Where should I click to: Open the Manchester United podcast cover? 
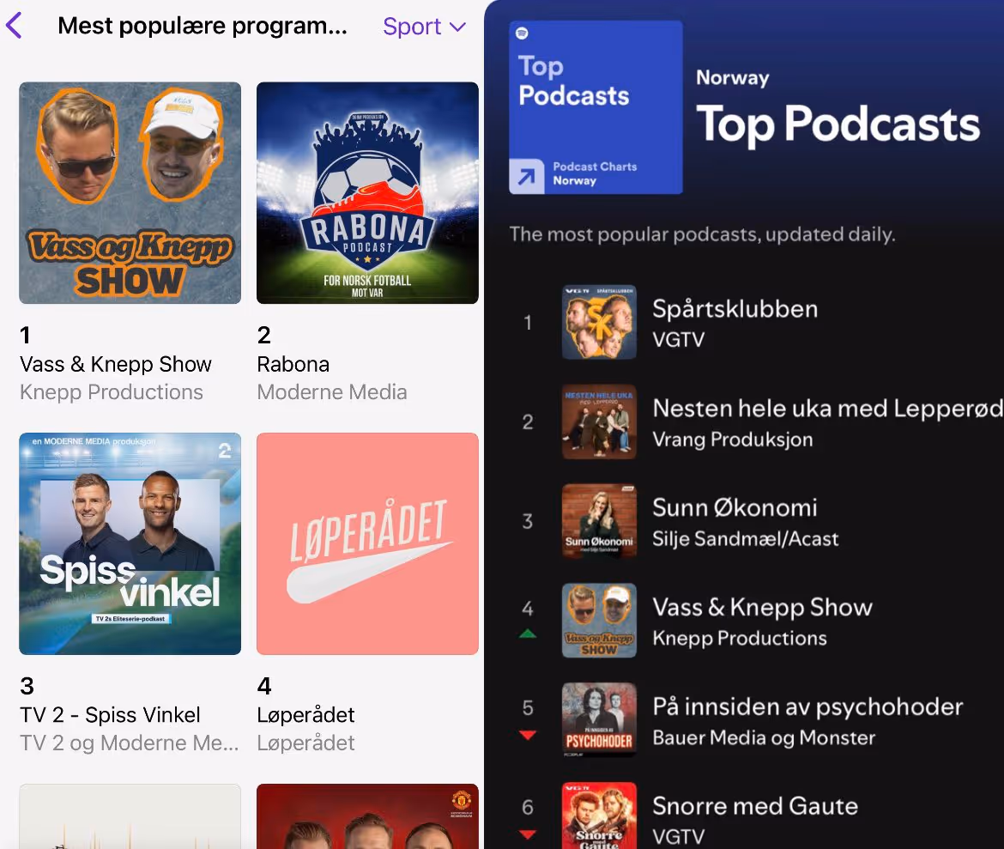[367, 816]
